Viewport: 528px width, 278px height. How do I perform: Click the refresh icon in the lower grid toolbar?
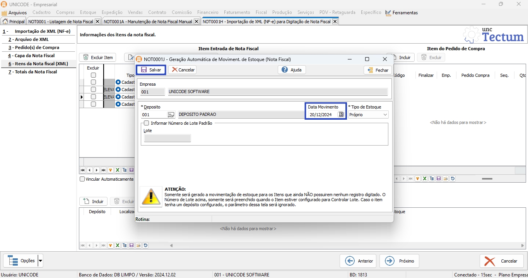pyautogui.click(x=145, y=245)
